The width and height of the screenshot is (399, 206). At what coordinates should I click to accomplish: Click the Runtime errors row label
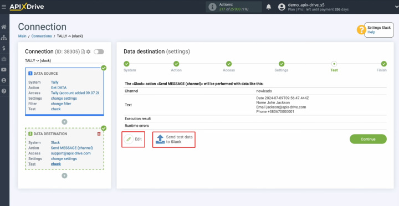(x=137, y=126)
